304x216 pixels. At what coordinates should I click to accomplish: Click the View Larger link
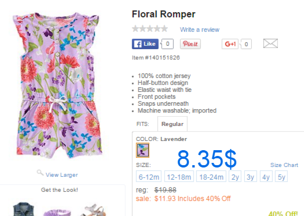(61, 175)
